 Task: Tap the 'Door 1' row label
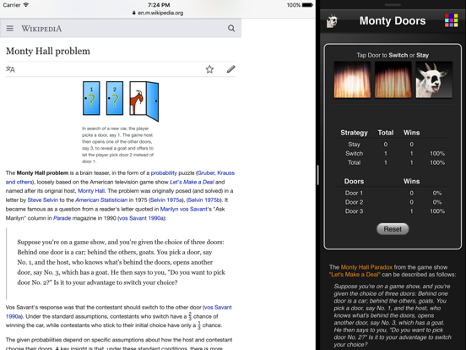click(x=354, y=193)
